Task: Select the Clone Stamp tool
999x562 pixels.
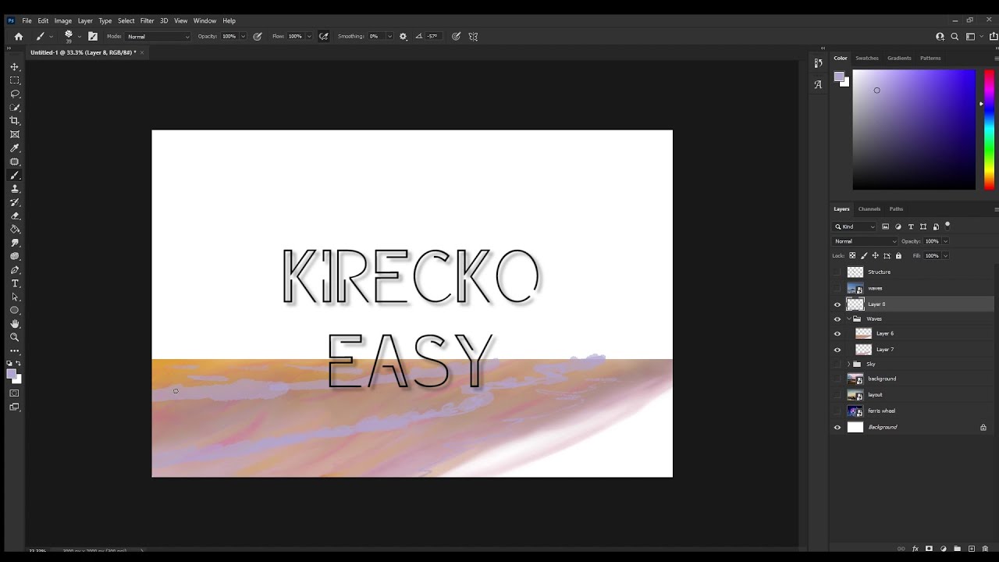Action: tap(15, 189)
